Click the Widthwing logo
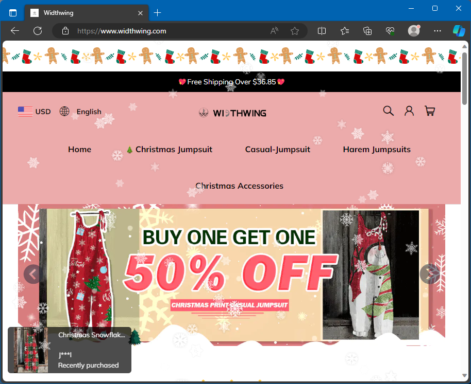 point(232,113)
